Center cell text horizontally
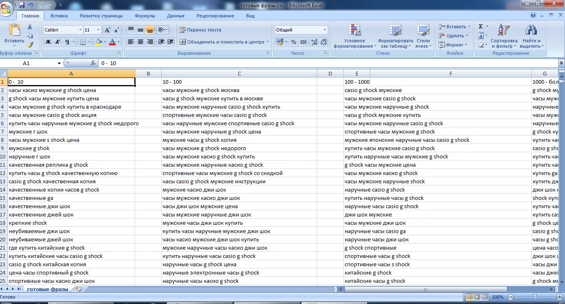The height and width of the screenshot is (304, 565). tap(141, 42)
